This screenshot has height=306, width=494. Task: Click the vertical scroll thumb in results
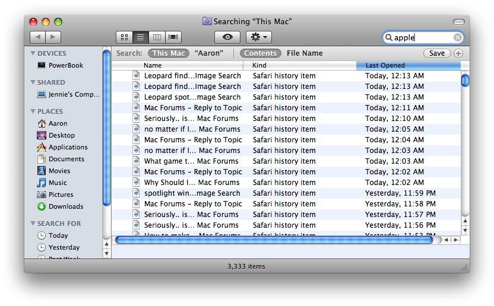[x=465, y=79]
